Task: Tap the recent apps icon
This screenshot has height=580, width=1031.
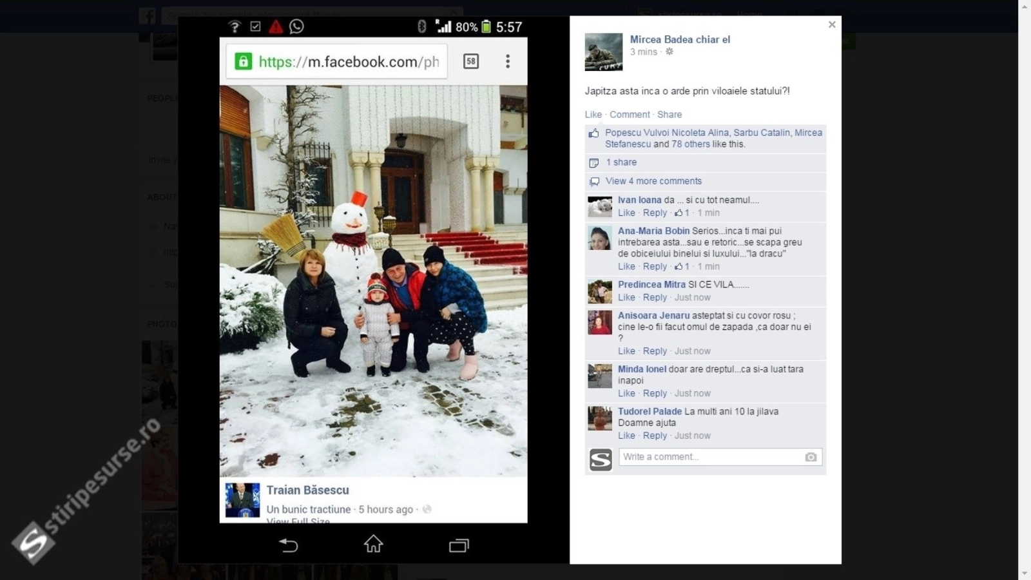Action: tap(459, 545)
